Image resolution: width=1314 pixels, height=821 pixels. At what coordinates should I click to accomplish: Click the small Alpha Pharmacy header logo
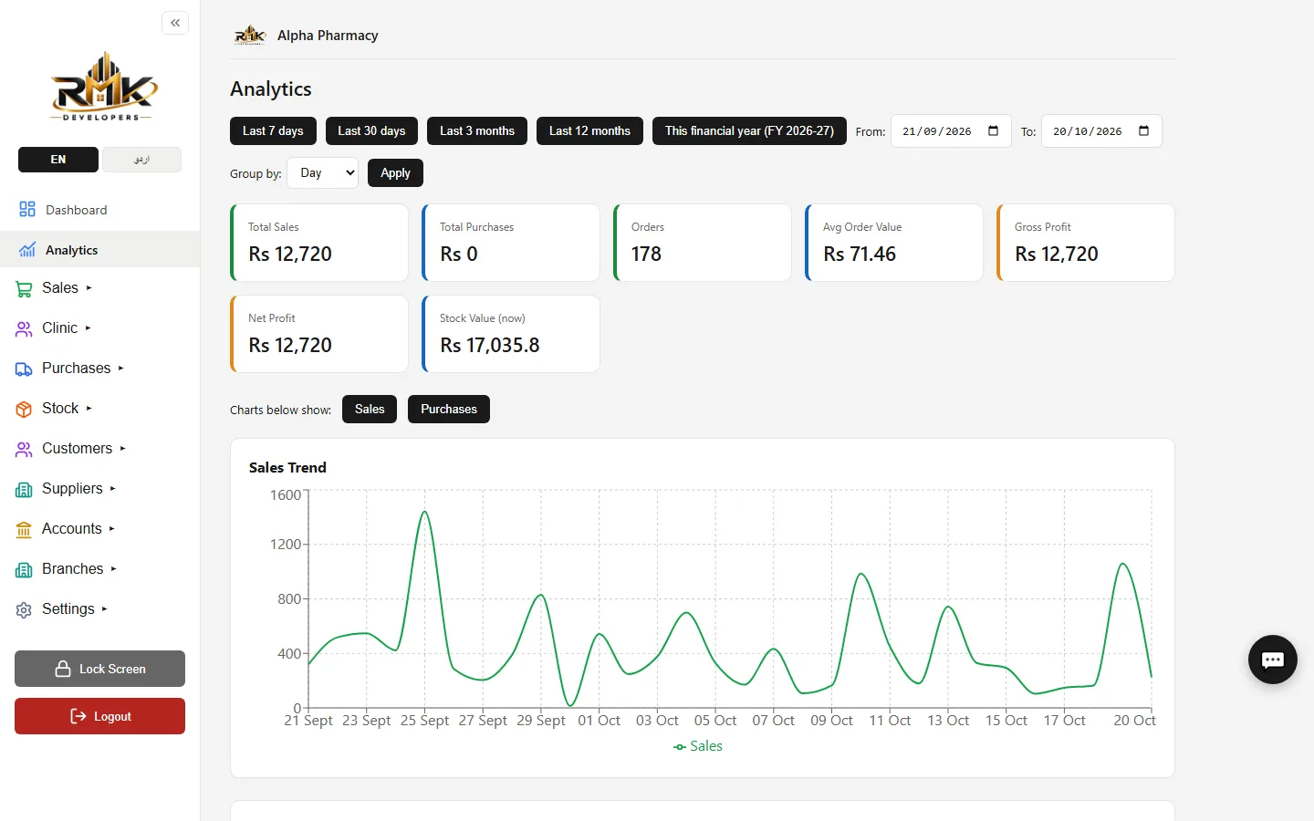[x=250, y=36]
